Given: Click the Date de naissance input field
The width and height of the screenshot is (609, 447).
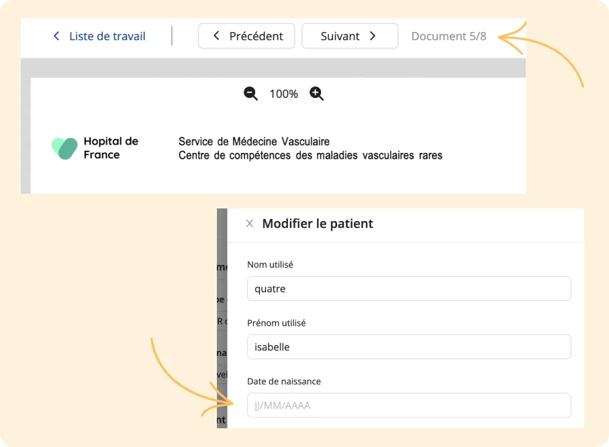Looking at the screenshot, I should 409,405.
